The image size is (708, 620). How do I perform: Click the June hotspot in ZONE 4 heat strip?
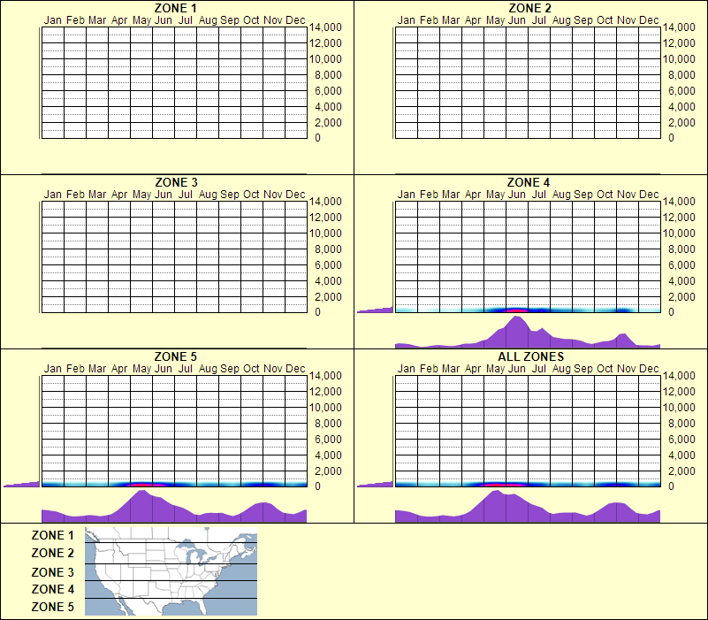pos(516,310)
